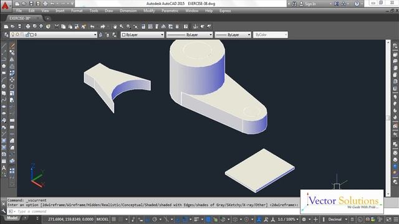399x224 pixels.
Task: Select the Table draw tool
Action: coord(4,161)
